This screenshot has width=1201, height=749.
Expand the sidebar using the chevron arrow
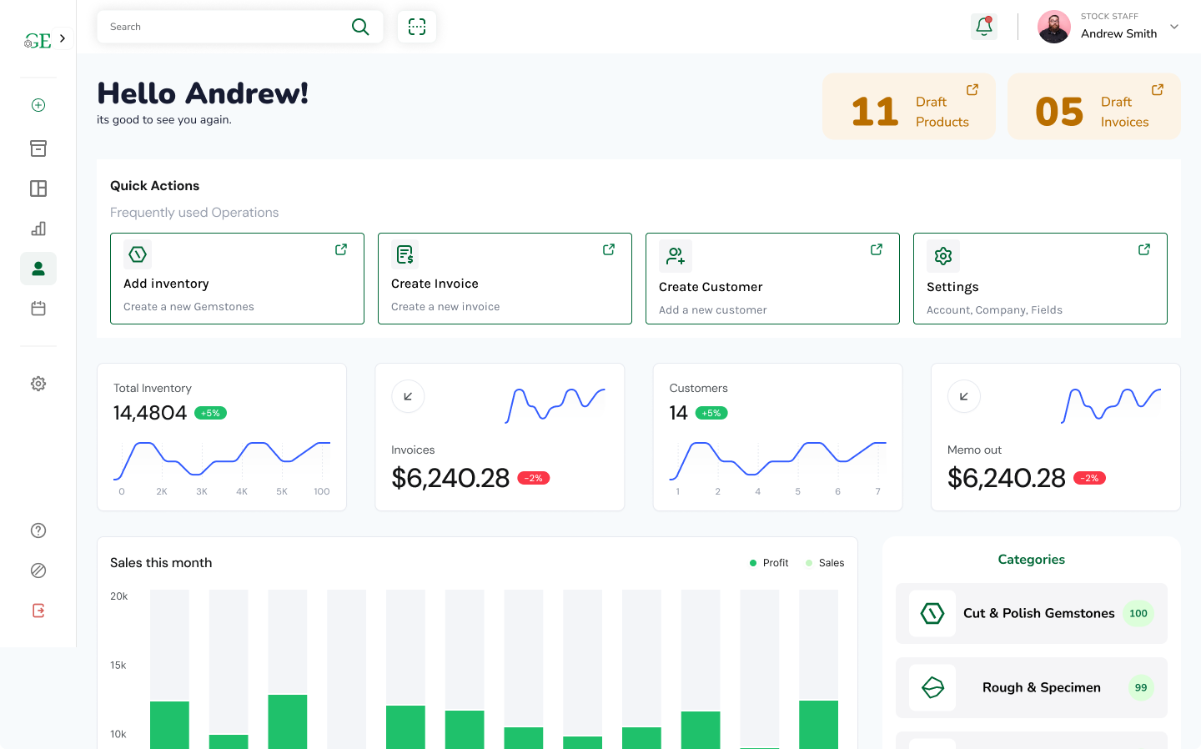63,38
